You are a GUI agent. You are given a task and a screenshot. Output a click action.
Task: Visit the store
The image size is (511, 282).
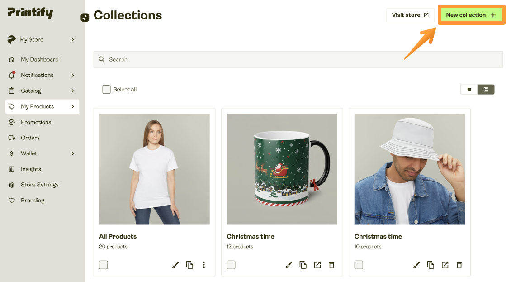pyautogui.click(x=410, y=14)
